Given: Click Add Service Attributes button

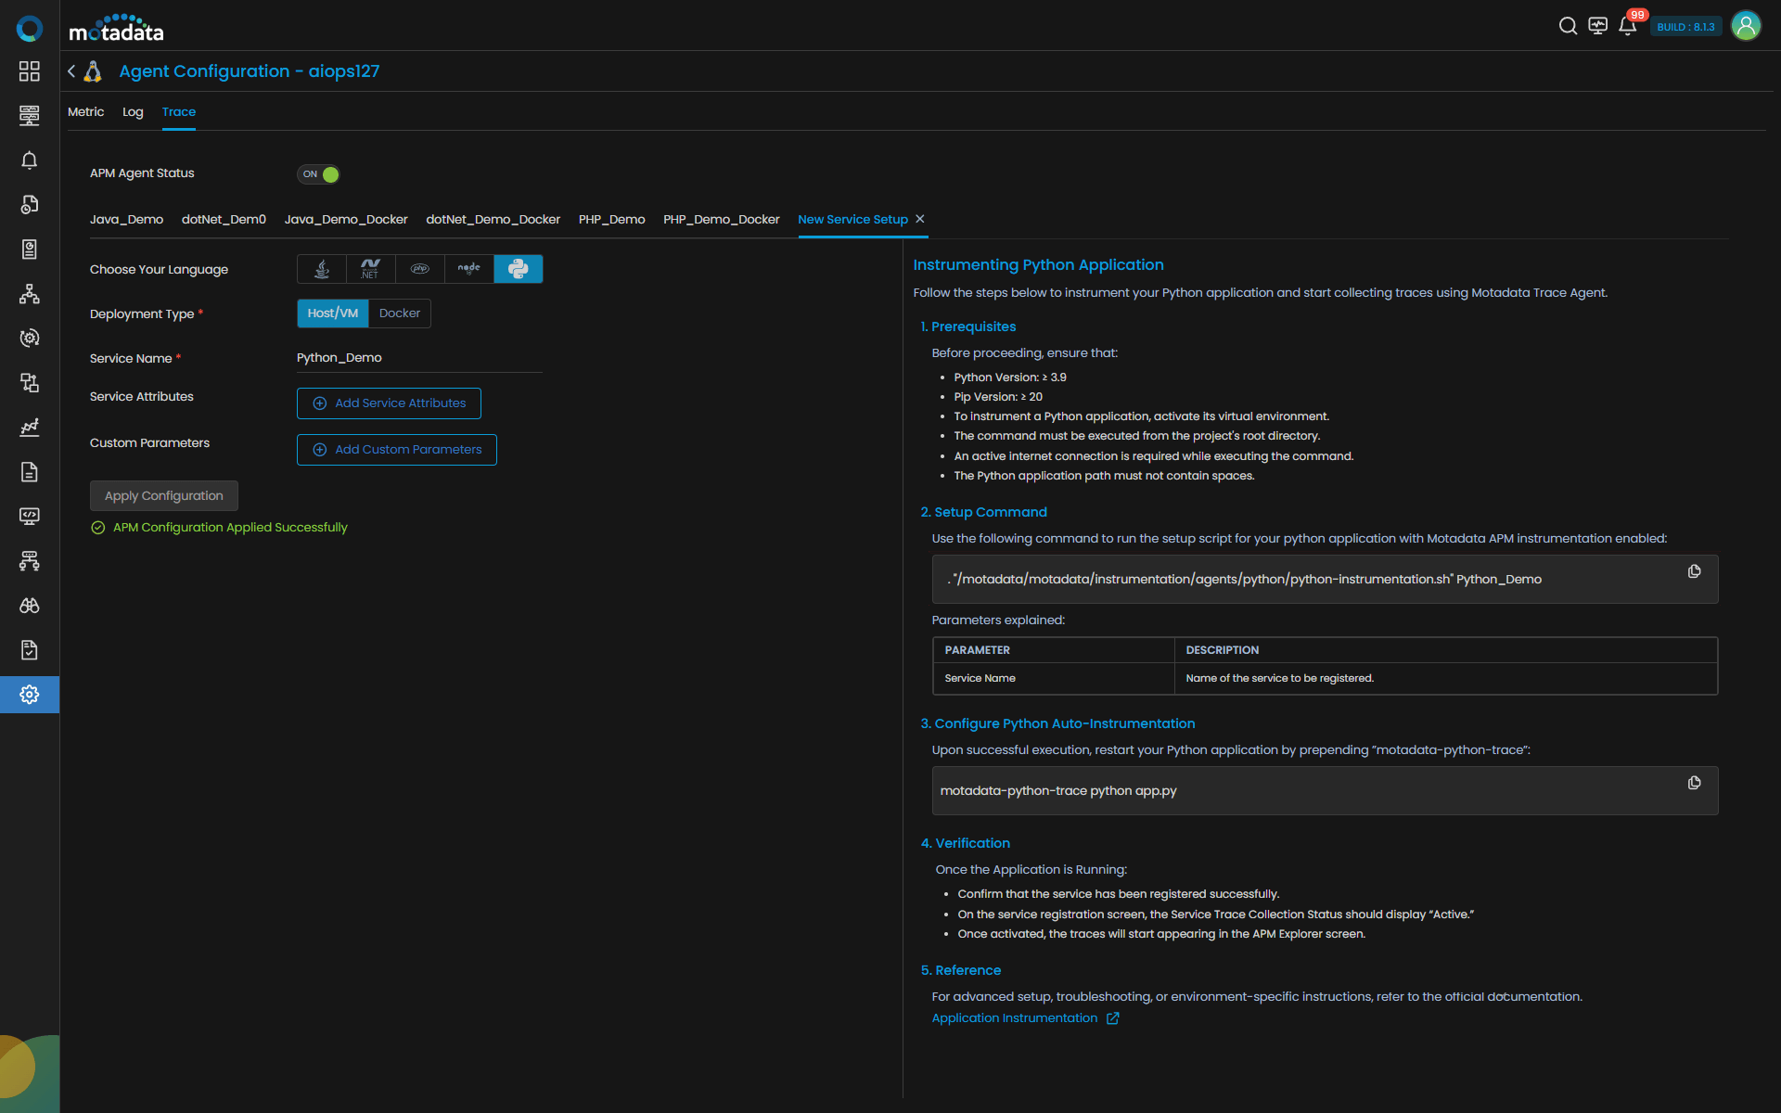Looking at the screenshot, I should pos(389,403).
